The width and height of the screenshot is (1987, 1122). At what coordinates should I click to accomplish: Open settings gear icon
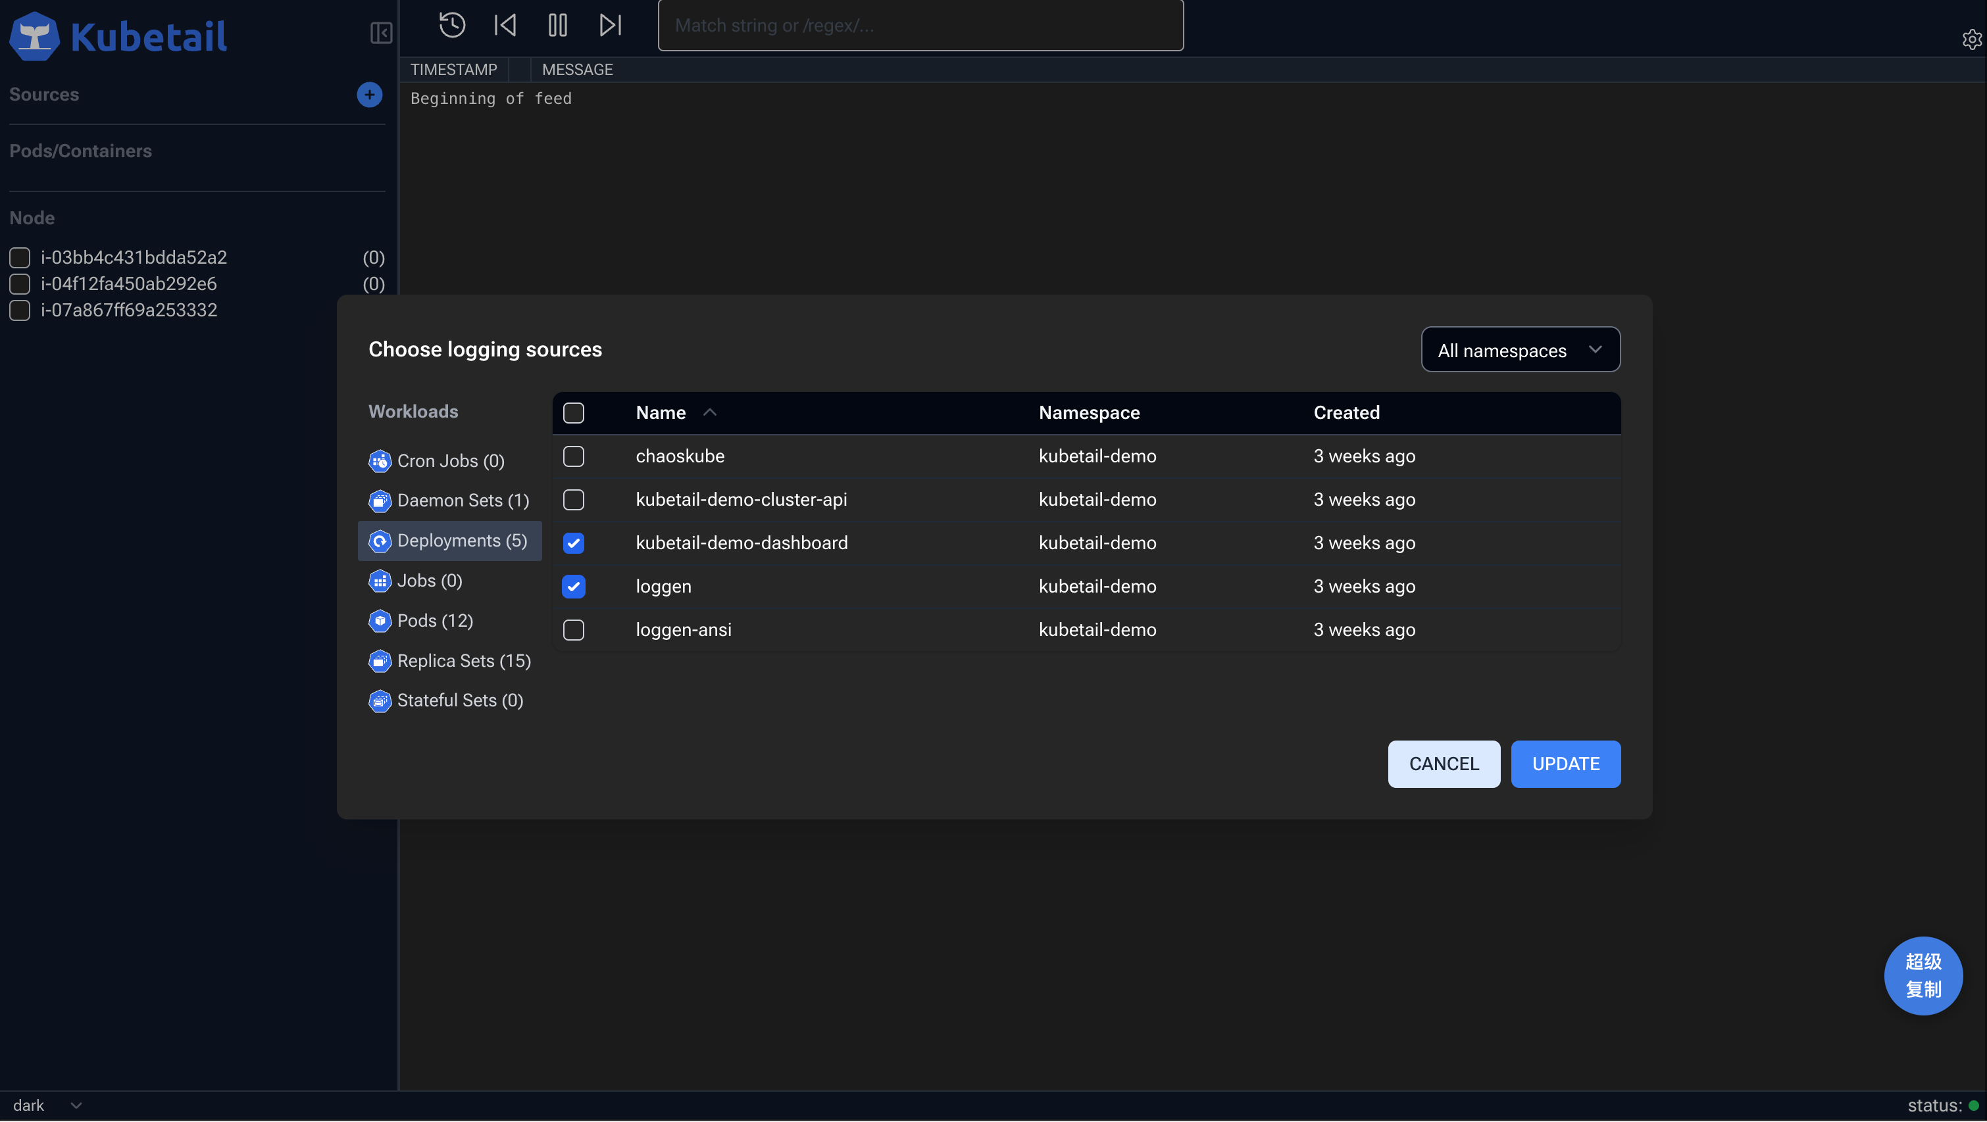pyautogui.click(x=1972, y=39)
